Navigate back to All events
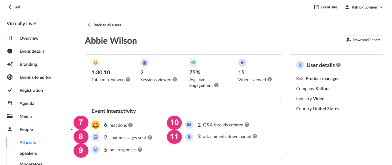Screen dimensions: 392x165 [14, 7]
